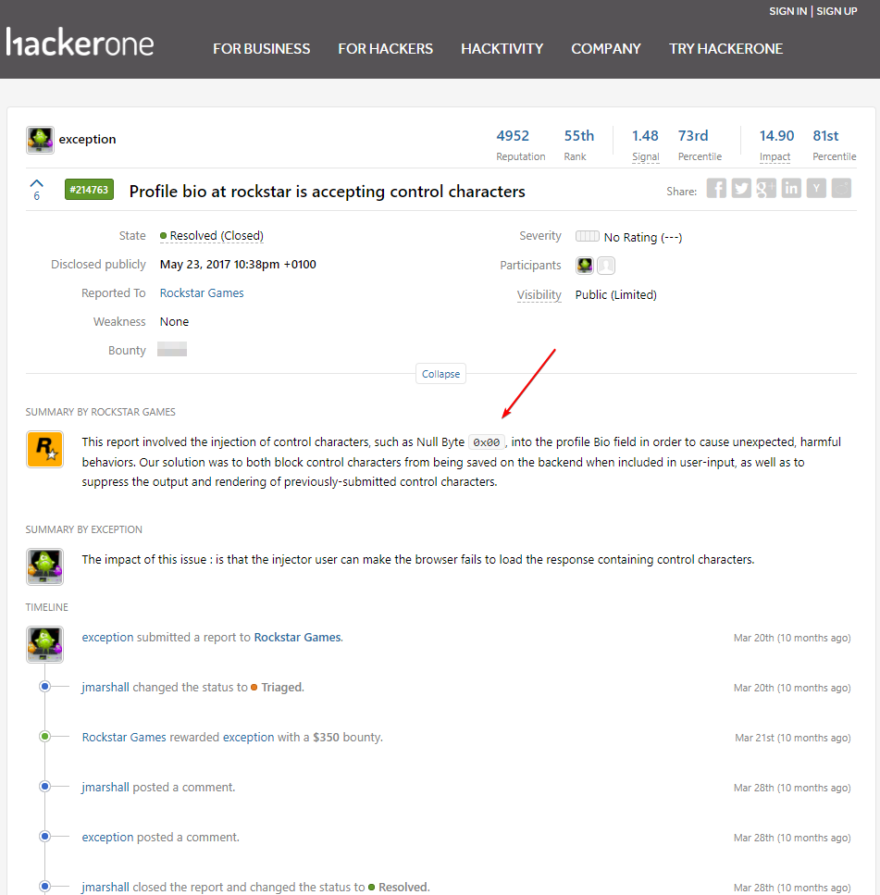Click the 0x00 code snippet

tap(486, 442)
